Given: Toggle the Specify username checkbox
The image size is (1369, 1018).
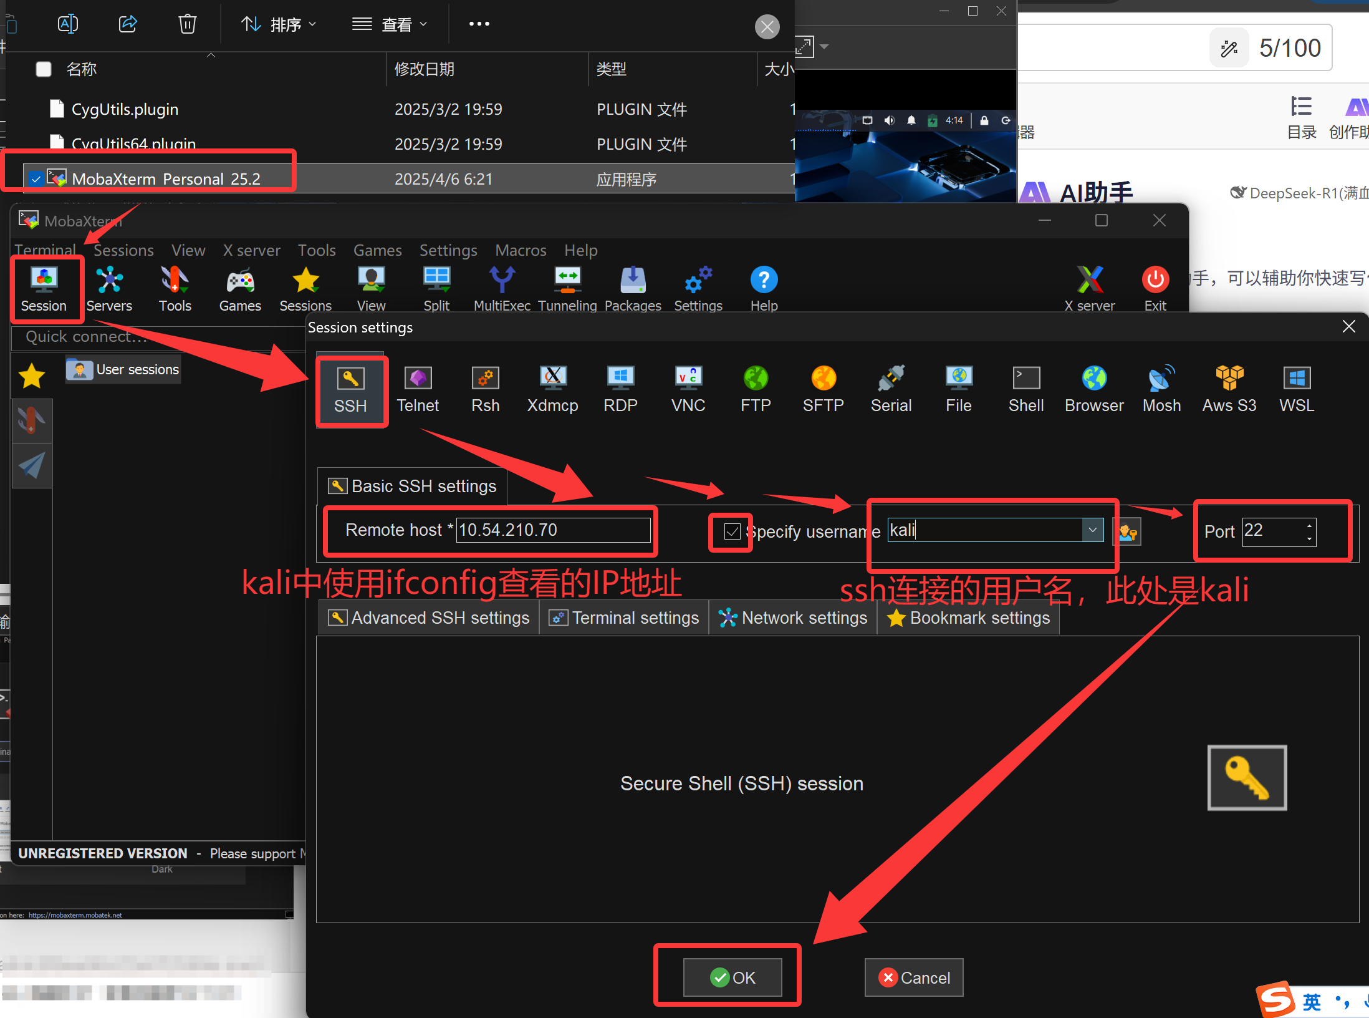Looking at the screenshot, I should click(x=732, y=531).
